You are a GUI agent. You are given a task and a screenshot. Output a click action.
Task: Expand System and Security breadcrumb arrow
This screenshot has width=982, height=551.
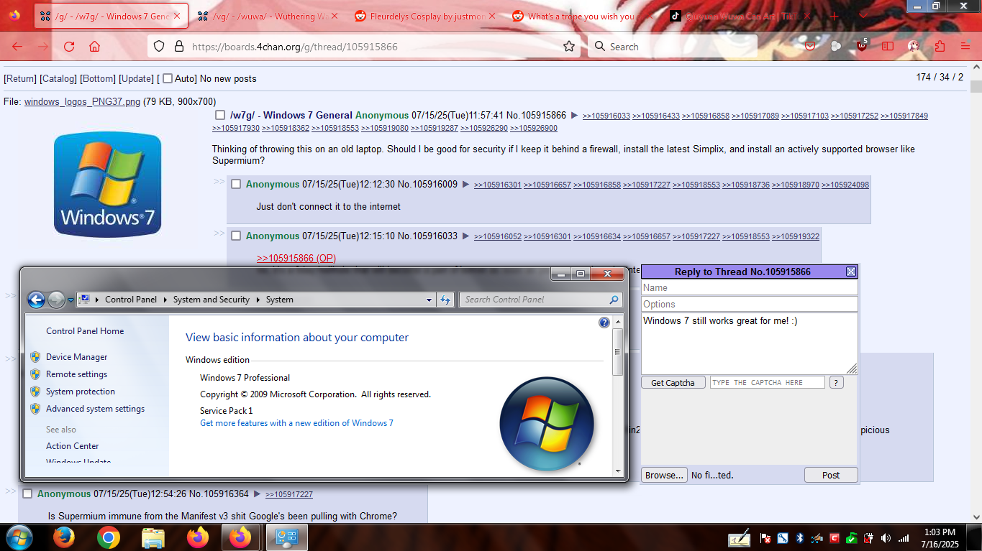click(259, 300)
